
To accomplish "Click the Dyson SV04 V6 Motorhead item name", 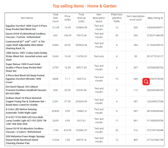I will pyautogui.click(x=26, y=35).
